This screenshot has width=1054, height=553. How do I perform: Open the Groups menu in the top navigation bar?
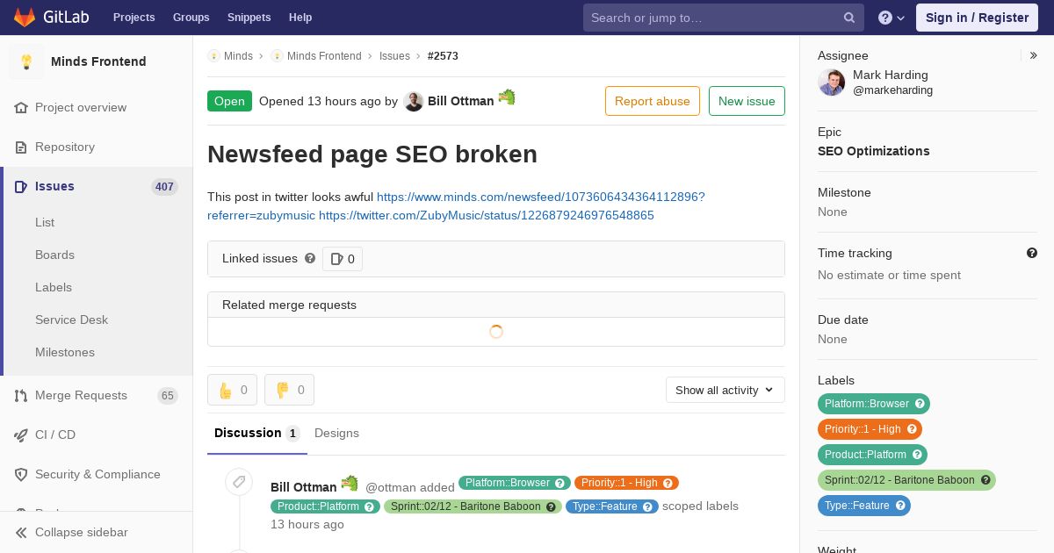(x=191, y=18)
